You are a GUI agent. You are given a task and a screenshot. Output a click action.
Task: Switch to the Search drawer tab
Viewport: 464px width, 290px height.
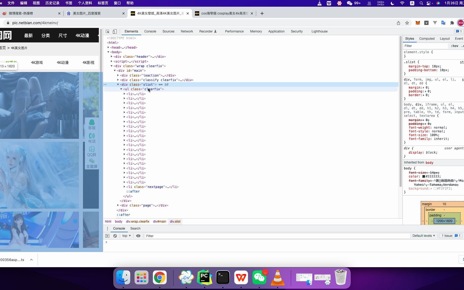point(135,229)
